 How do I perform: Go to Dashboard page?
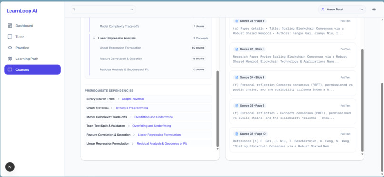pyautogui.click(x=32, y=26)
